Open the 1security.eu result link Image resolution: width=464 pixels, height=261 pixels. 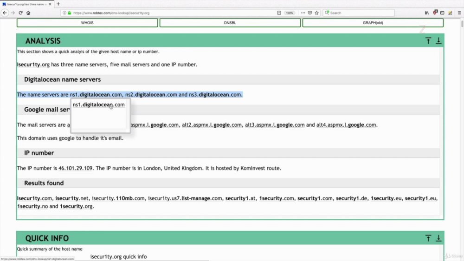coord(386,198)
